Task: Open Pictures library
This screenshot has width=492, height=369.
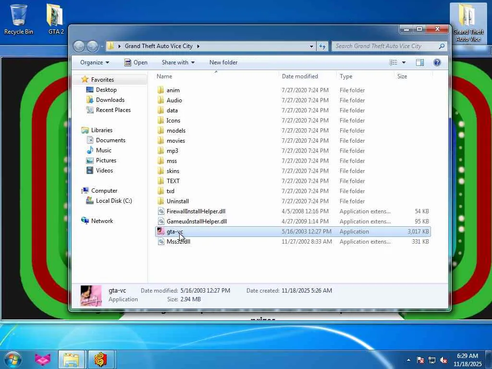Action: click(x=106, y=160)
